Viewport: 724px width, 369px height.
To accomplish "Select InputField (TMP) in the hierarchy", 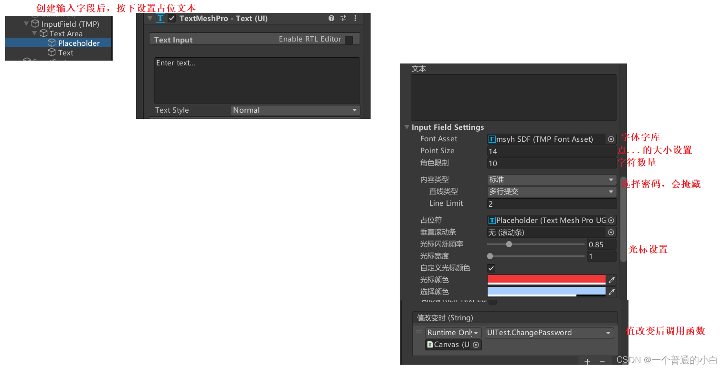I will (x=70, y=24).
